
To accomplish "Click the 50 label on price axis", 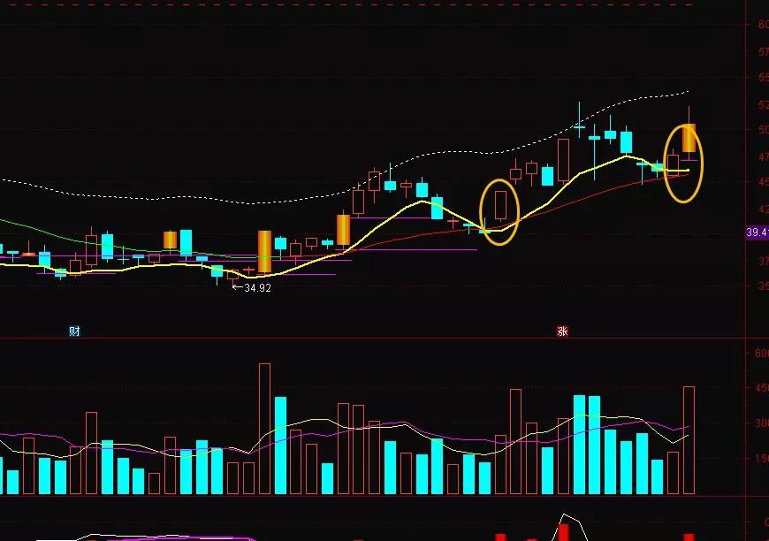I will click(763, 130).
